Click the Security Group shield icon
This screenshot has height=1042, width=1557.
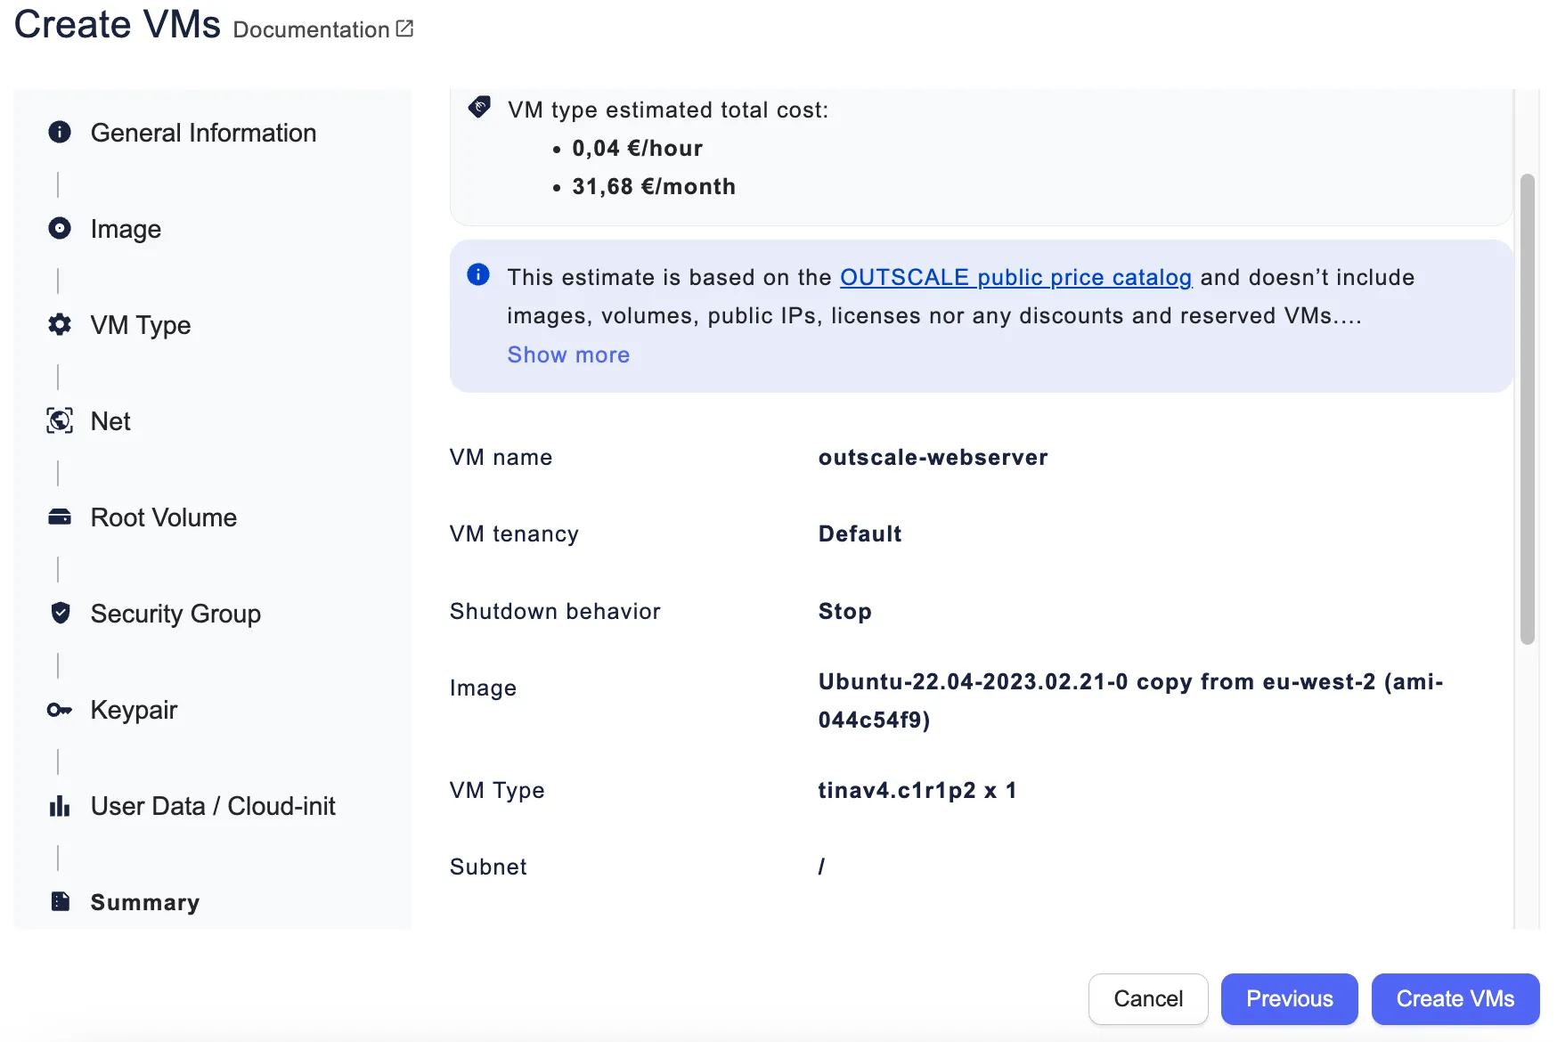point(60,614)
